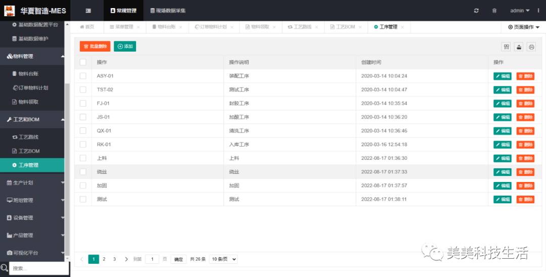The height and width of the screenshot is (277, 546).
Task: Delete the 上料 row
Action: [x=525, y=158]
